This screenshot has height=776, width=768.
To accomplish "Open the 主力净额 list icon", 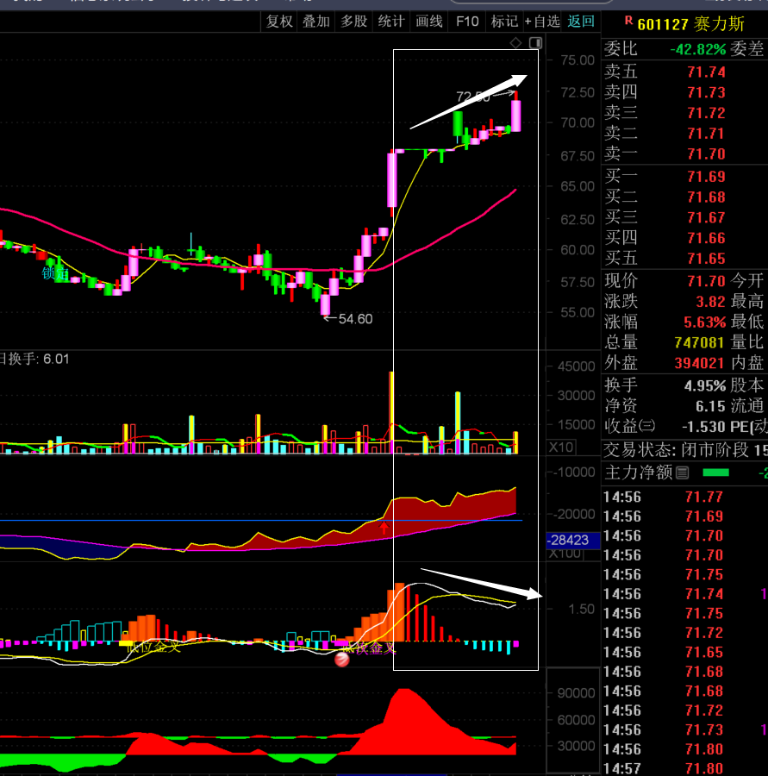I will tap(683, 473).
